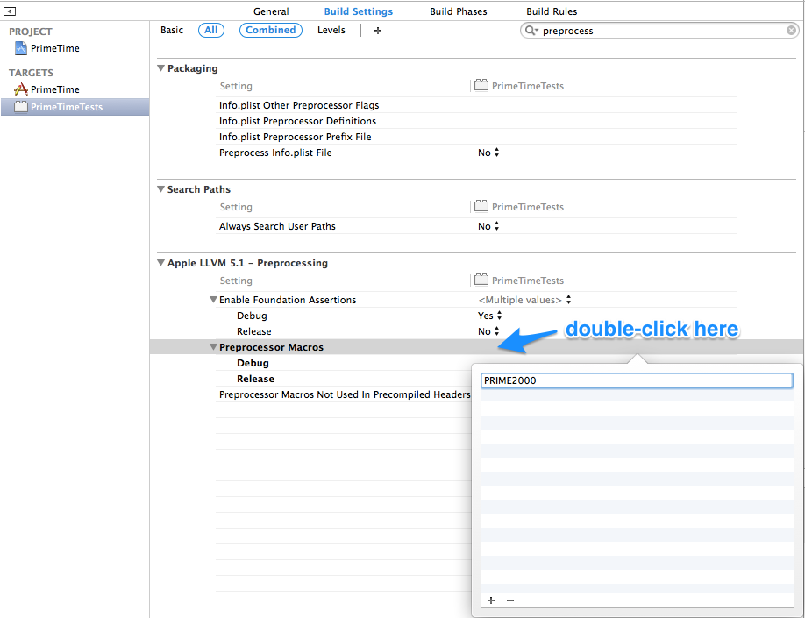
Task: Click PrimeTimeTests column icon under Packaging
Action: [481, 85]
